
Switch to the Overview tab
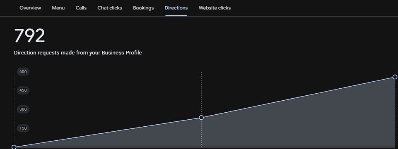[30, 8]
